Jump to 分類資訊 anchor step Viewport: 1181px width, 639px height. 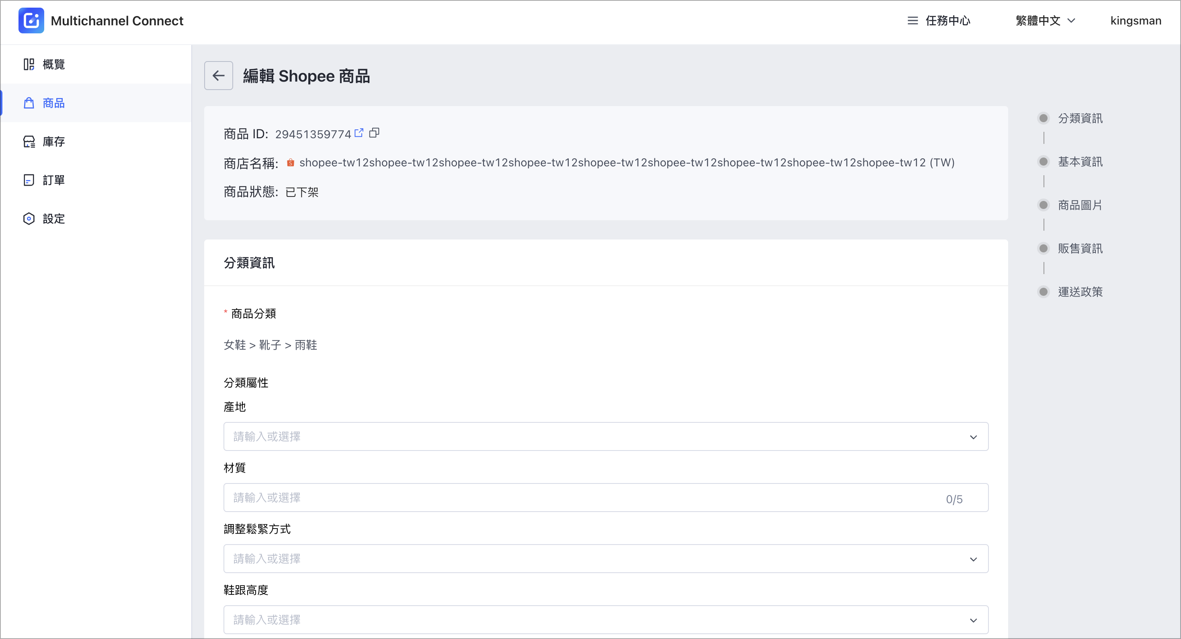point(1070,118)
